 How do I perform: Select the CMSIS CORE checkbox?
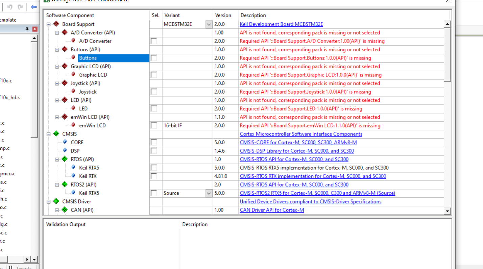(154, 142)
